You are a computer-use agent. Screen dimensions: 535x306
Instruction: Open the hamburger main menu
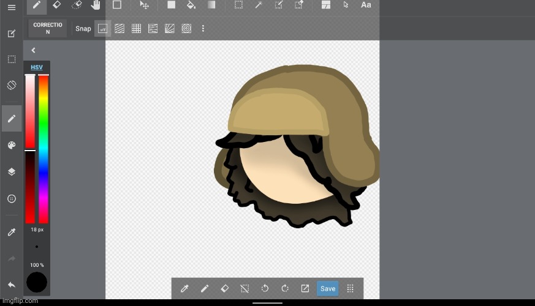click(x=12, y=7)
